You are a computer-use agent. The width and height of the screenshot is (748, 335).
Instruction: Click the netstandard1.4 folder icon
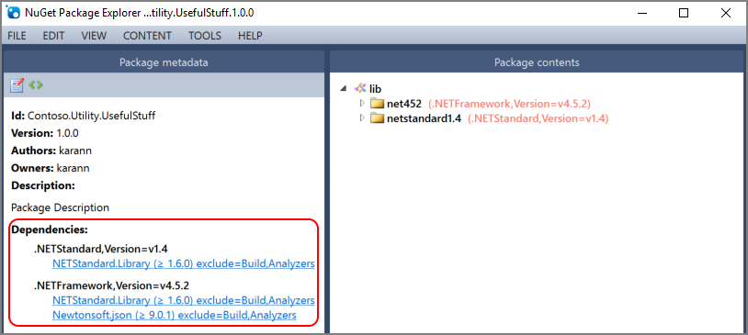[377, 118]
